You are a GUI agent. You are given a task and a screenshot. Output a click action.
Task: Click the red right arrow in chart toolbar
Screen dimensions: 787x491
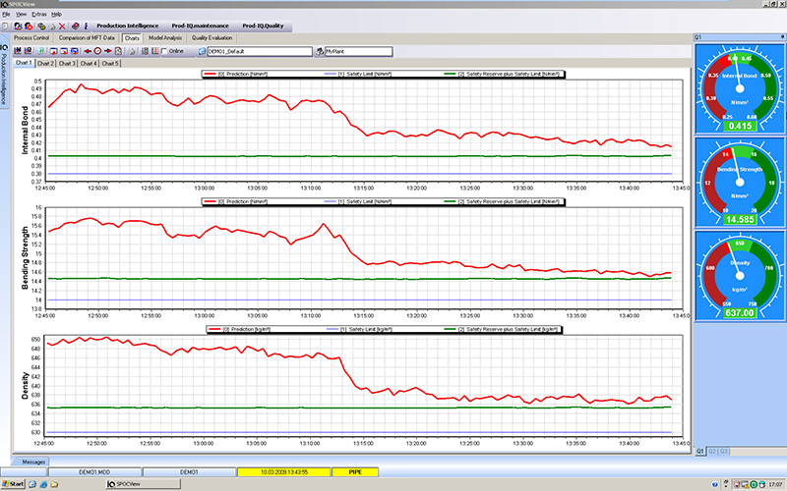coord(109,50)
